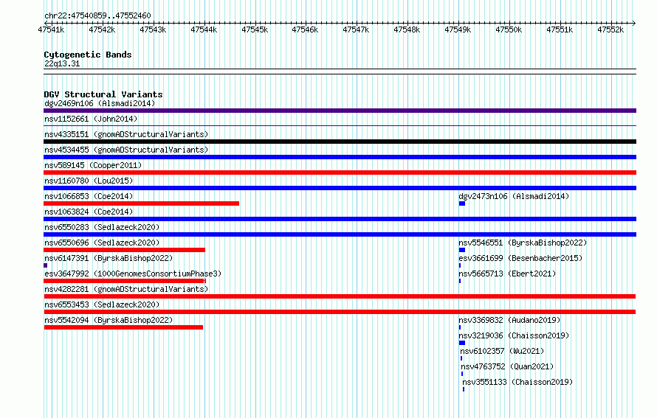Click the 47541k ruler label
657x418 pixels.
pos(51,29)
